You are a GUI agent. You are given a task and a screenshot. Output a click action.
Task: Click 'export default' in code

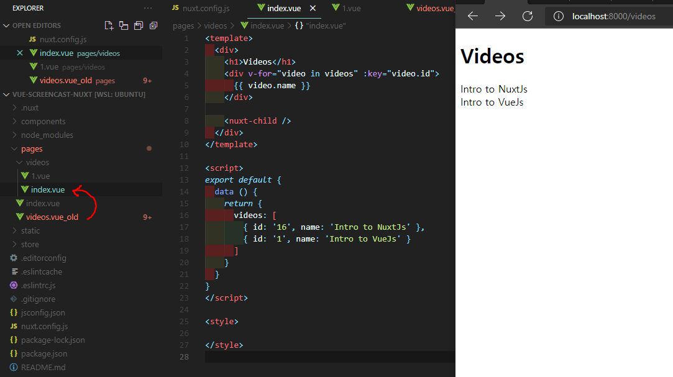click(238, 179)
